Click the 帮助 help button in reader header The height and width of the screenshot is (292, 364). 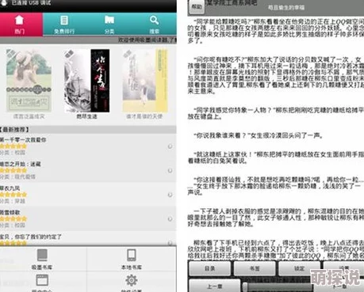tap(196, 7)
